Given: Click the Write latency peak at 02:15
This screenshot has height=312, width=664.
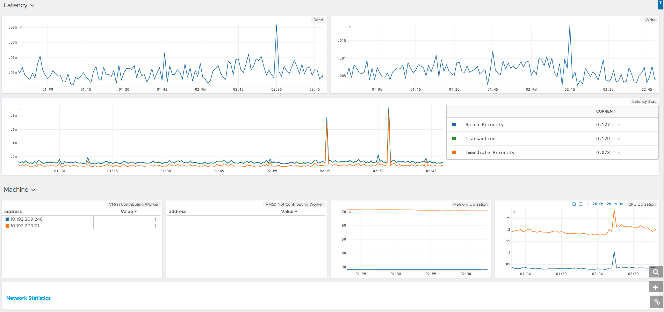Looking at the screenshot, I should (570, 26).
